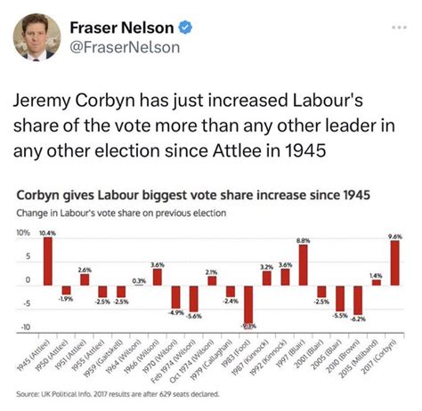Select the 1945 (Attlee) 10.4% bar
422x411 pixels.
[x=48, y=262]
